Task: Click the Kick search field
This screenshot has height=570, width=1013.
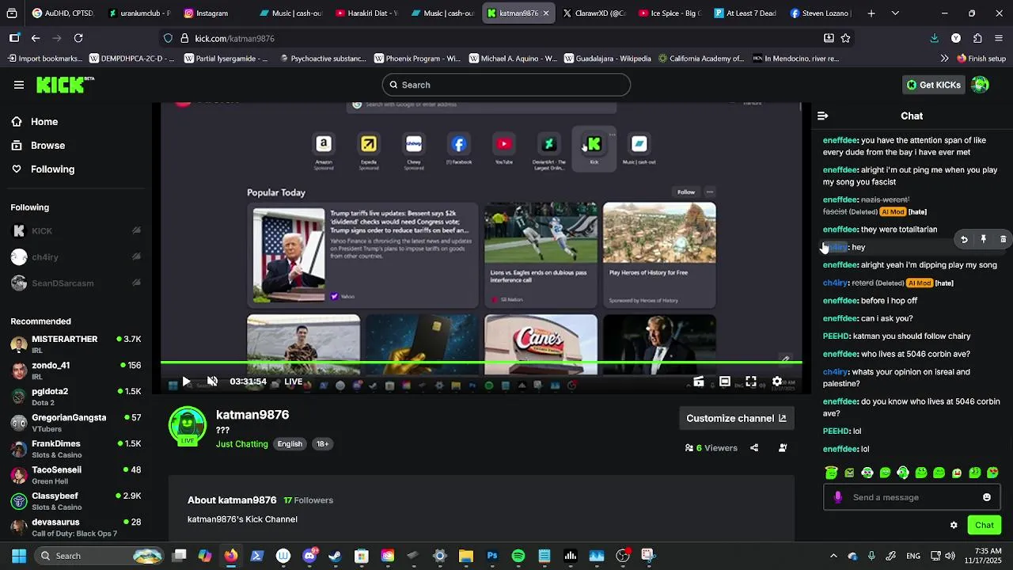Action: [x=506, y=85]
